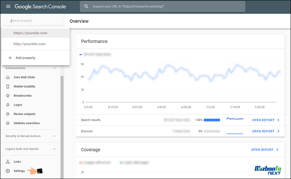Select the https://yoursite.com property

pyautogui.click(x=36, y=33)
